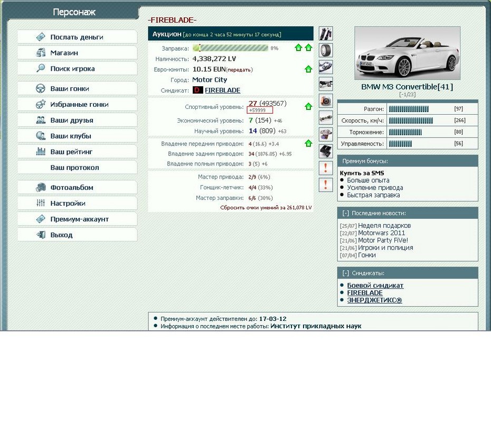Click Сбросить очки умений за 261,078 LV
Viewport: 491px width, 424px height.
tap(266, 208)
